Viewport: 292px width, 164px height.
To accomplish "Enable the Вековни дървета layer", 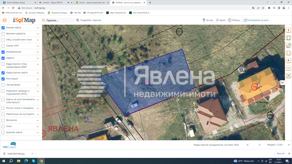I will [x=3, y=34].
